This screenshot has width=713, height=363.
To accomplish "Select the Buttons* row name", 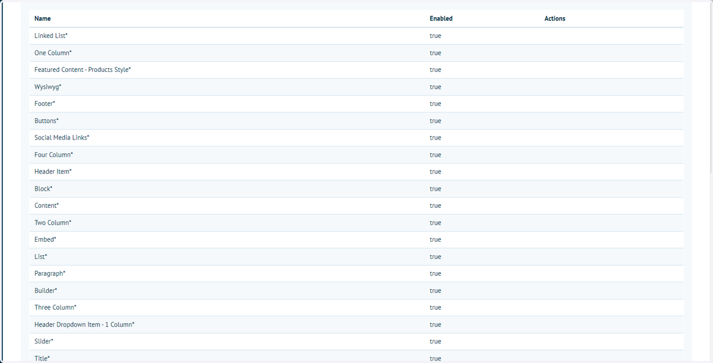I will click(x=46, y=121).
